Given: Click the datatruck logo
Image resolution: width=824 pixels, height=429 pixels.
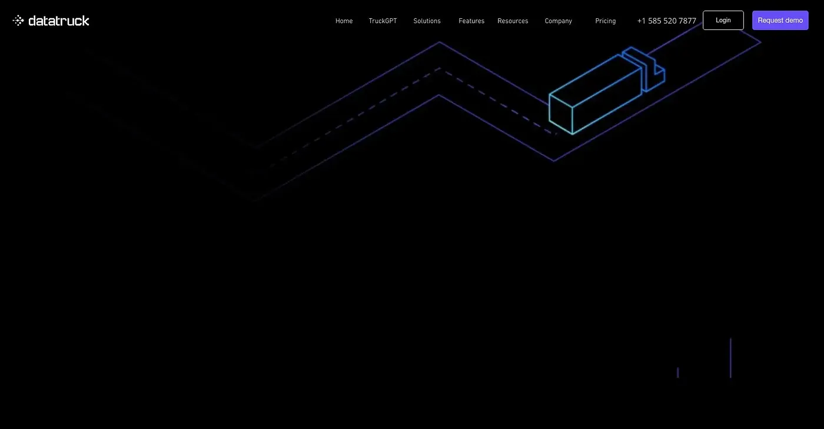Looking at the screenshot, I should (x=51, y=21).
